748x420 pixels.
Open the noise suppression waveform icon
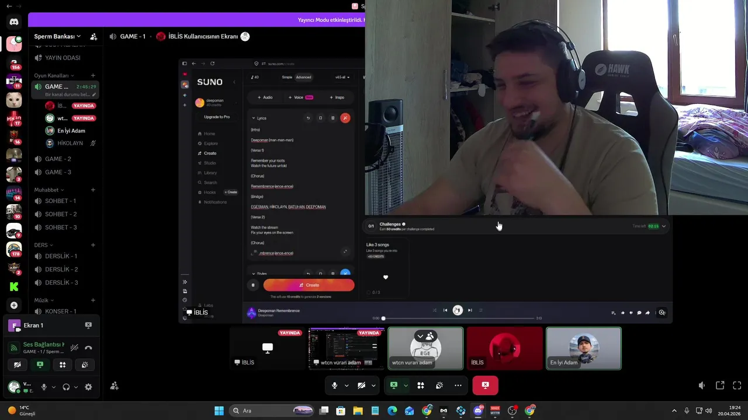click(74, 348)
